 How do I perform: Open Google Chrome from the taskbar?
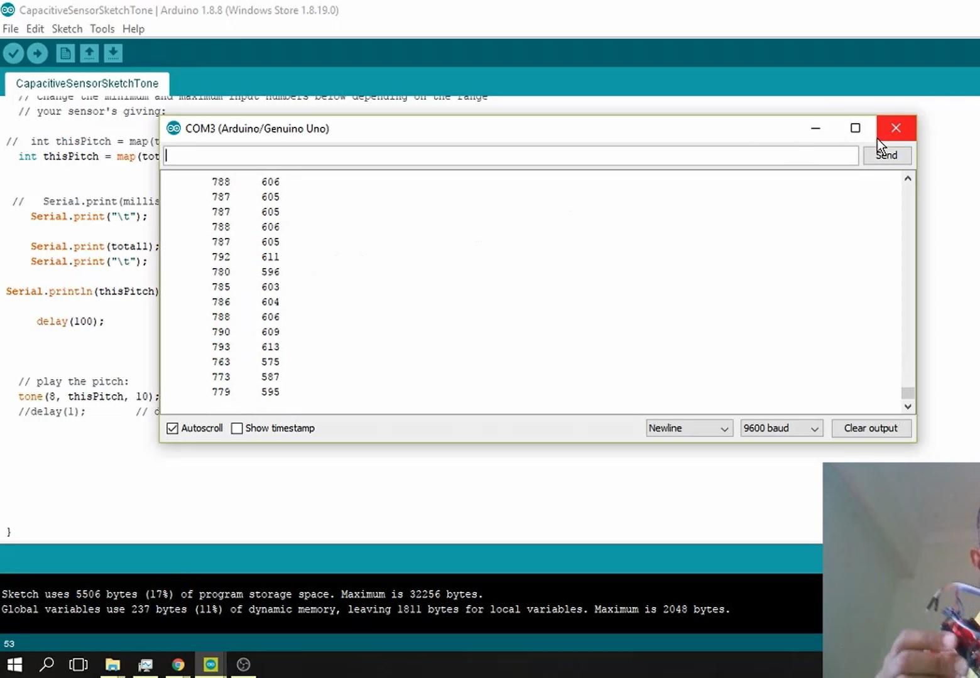(178, 665)
